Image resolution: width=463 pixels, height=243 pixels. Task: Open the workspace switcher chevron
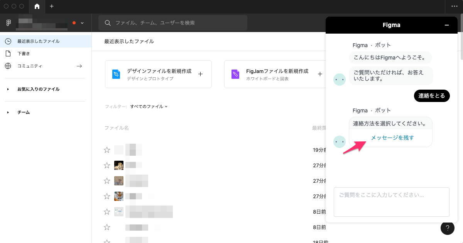82,23
